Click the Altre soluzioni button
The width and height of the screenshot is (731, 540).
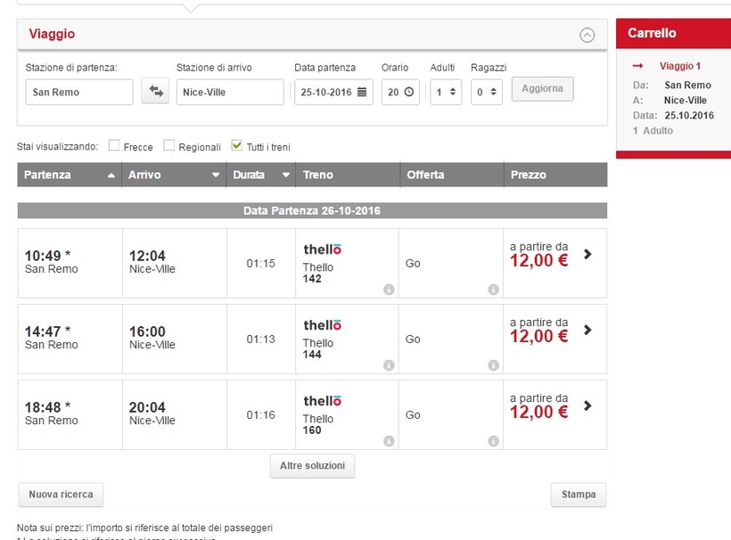click(312, 466)
